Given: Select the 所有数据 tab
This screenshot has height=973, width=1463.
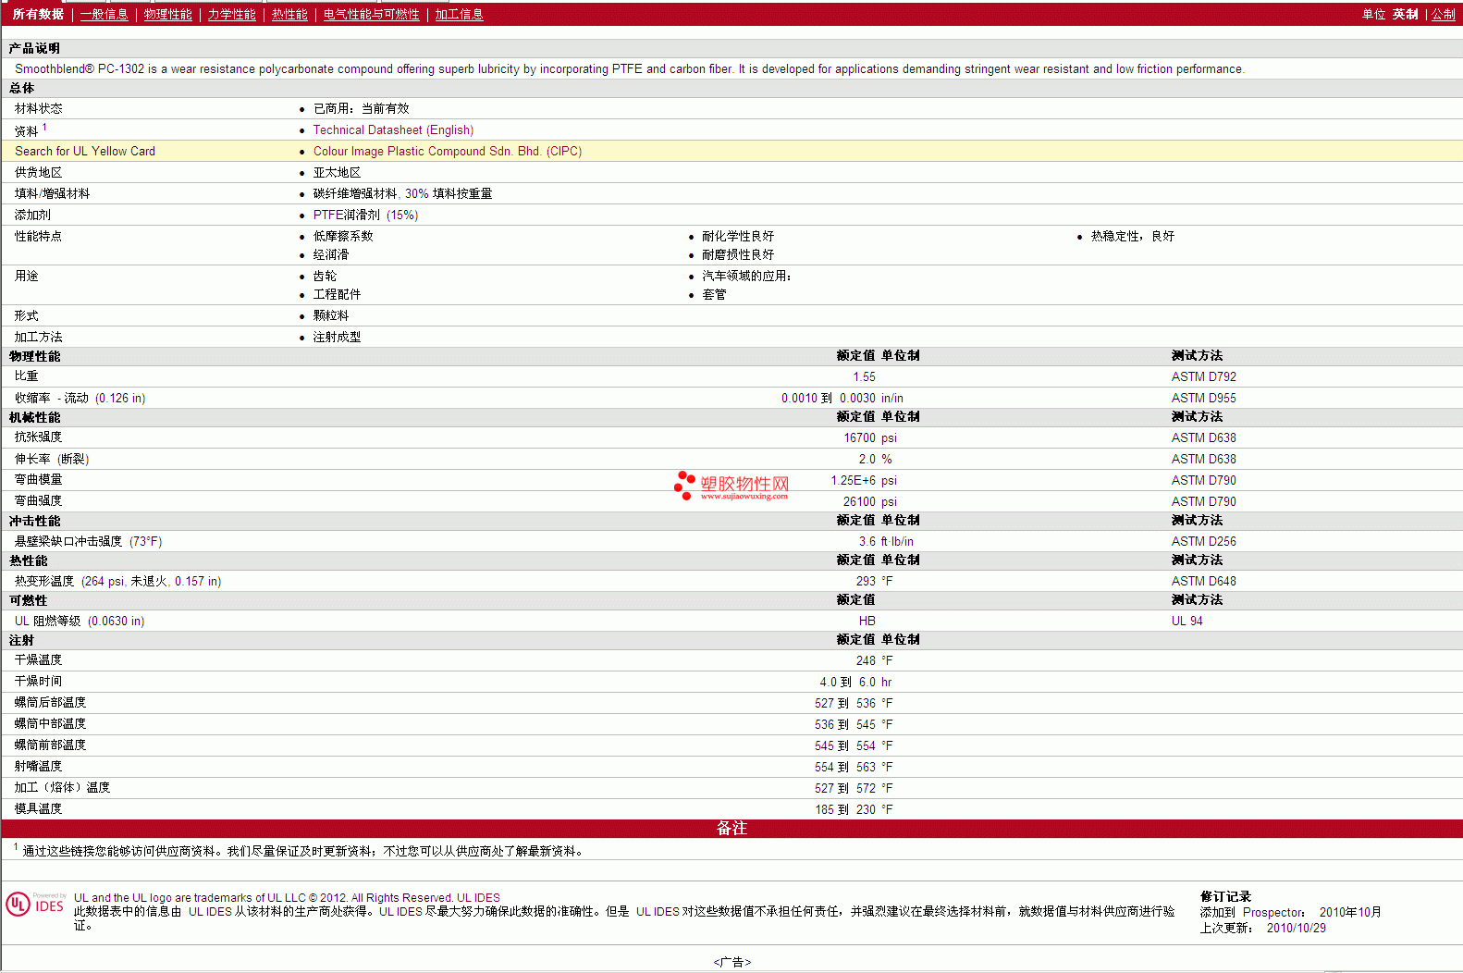Looking at the screenshot, I should pyautogui.click(x=38, y=14).
